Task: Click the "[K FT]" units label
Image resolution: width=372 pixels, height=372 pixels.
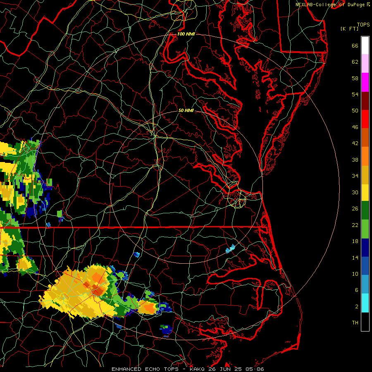Action: pos(349,29)
